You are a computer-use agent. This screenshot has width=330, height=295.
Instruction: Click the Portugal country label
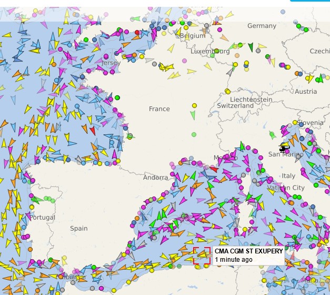click(42, 218)
